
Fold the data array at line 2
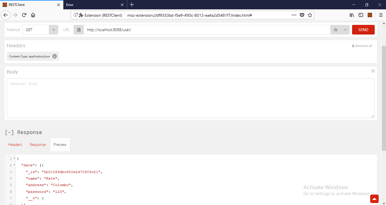tap(14, 165)
